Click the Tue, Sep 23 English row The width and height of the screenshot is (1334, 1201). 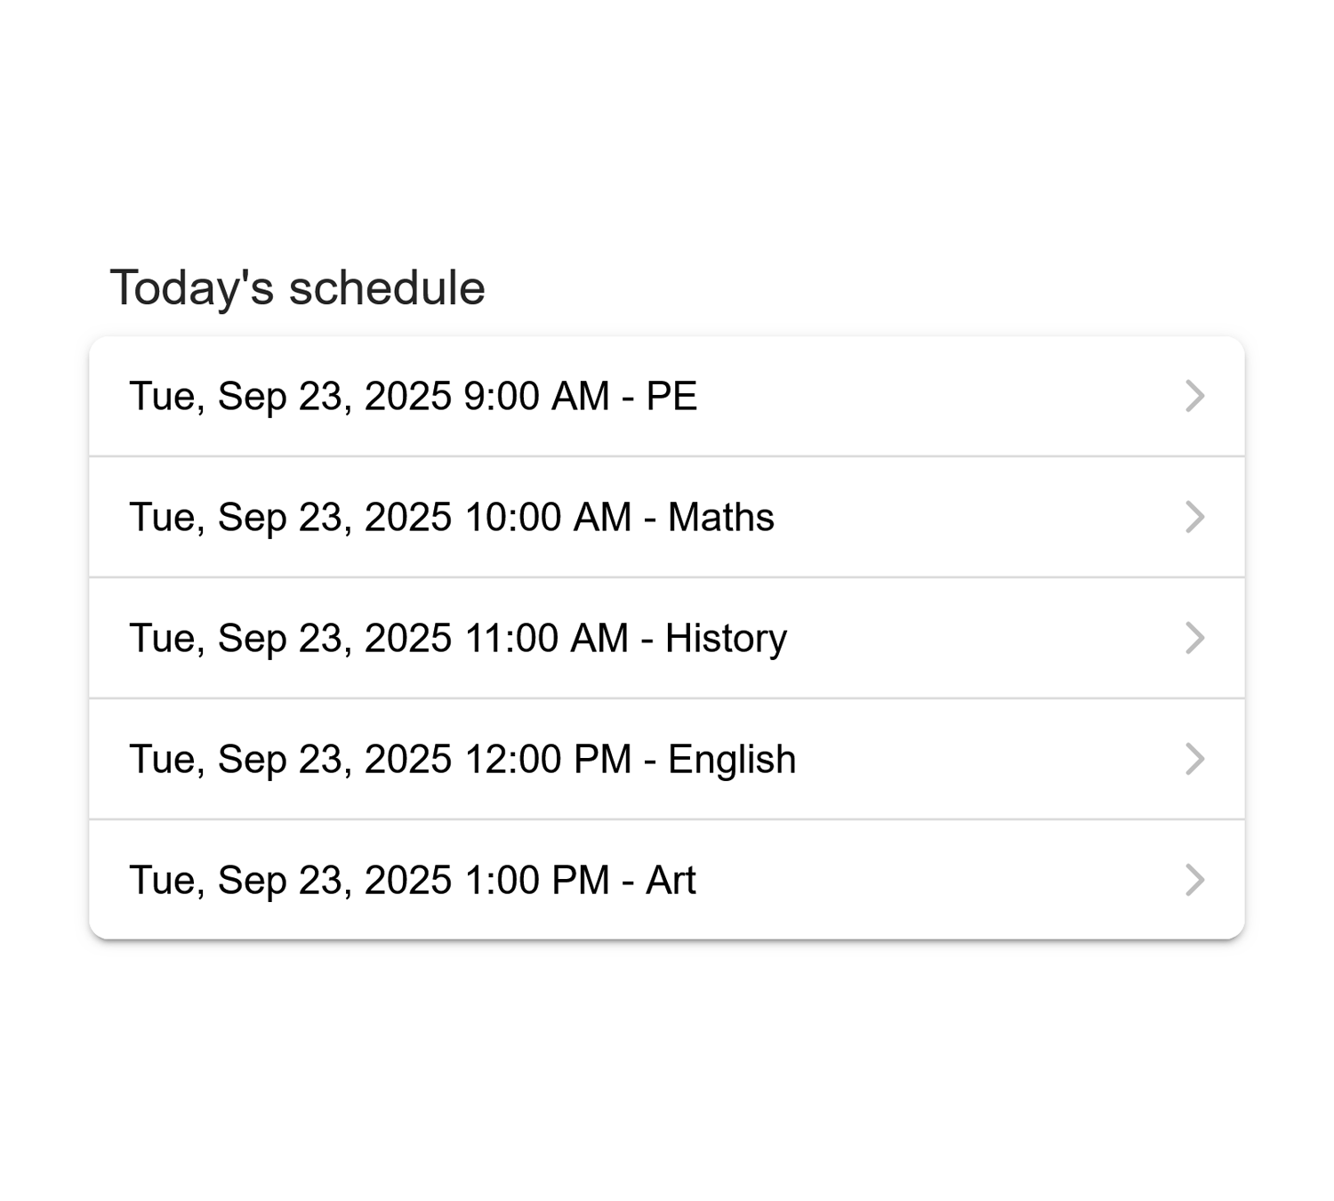[x=623, y=758]
